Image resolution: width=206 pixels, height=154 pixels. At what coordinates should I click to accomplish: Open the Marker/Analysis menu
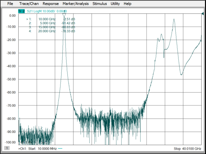(x=76, y=4)
